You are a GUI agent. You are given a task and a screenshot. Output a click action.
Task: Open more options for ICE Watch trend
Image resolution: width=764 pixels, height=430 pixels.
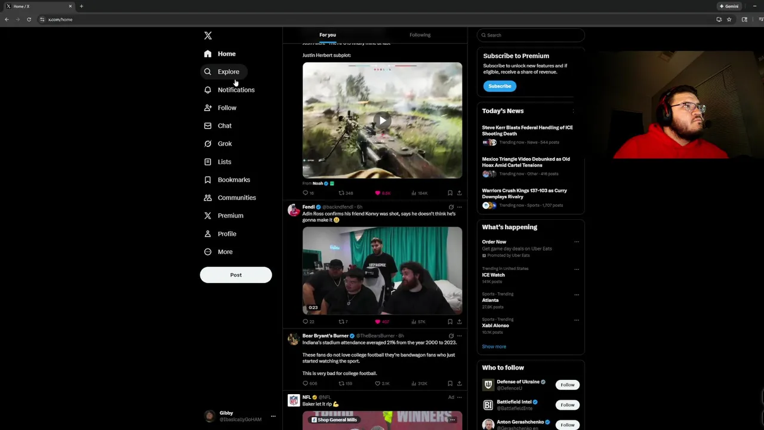[x=577, y=269]
